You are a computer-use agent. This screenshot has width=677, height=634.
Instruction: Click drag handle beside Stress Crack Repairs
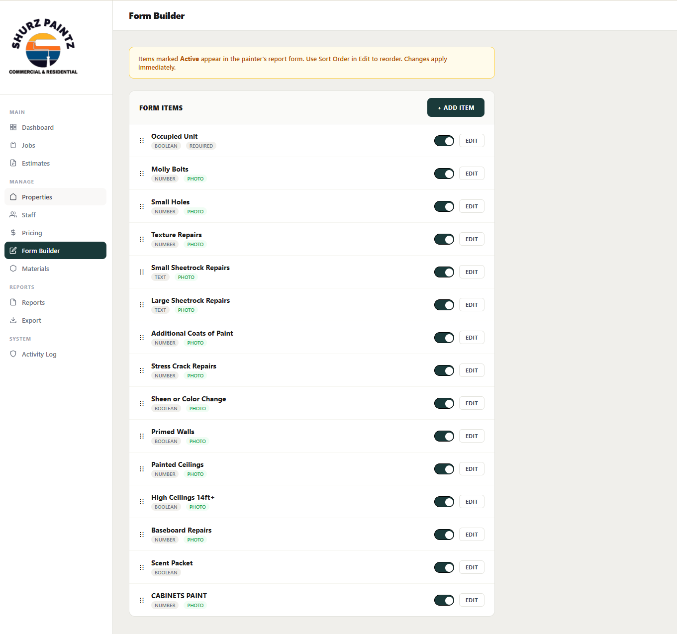pyautogui.click(x=142, y=370)
